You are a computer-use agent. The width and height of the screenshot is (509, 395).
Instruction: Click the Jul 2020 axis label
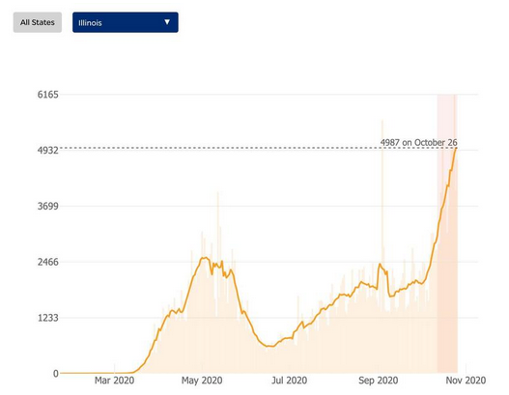(289, 381)
